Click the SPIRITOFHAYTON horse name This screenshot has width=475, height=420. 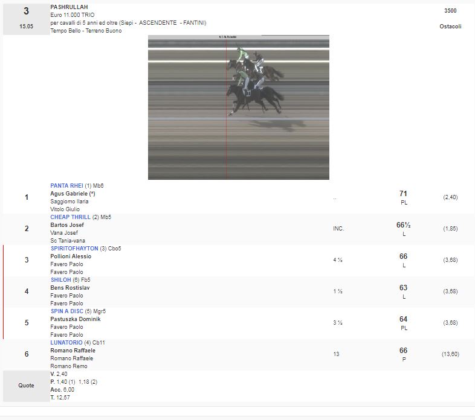(x=74, y=249)
